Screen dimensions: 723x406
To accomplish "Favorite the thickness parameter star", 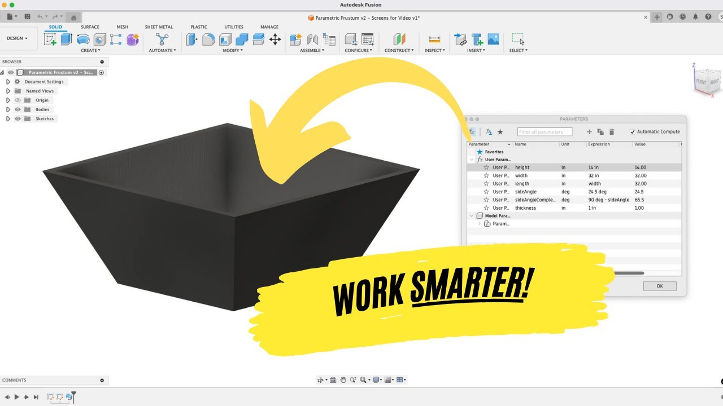I will pyautogui.click(x=486, y=208).
